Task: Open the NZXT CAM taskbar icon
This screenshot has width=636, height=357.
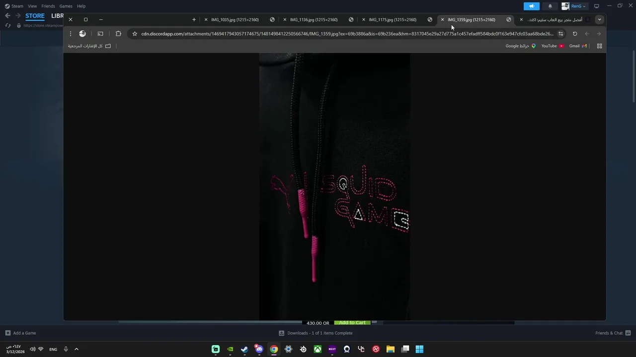Action: (x=332, y=349)
